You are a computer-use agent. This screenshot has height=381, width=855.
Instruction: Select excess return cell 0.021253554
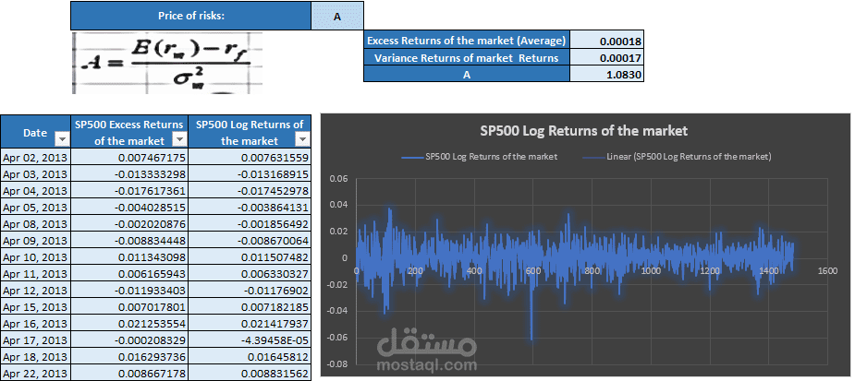129,324
